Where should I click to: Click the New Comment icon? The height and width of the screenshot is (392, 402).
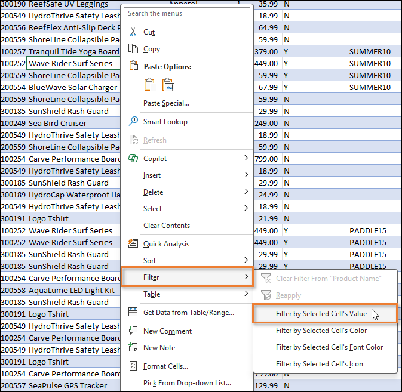tap(133, 331)
